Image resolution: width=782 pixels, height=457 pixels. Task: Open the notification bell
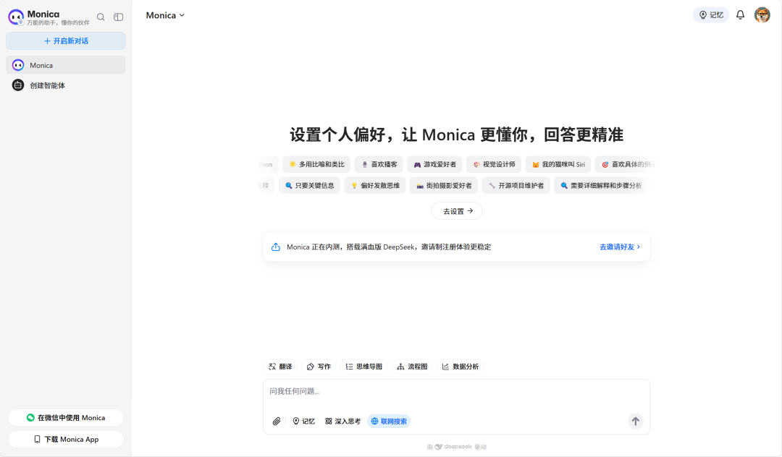point(740,15)
